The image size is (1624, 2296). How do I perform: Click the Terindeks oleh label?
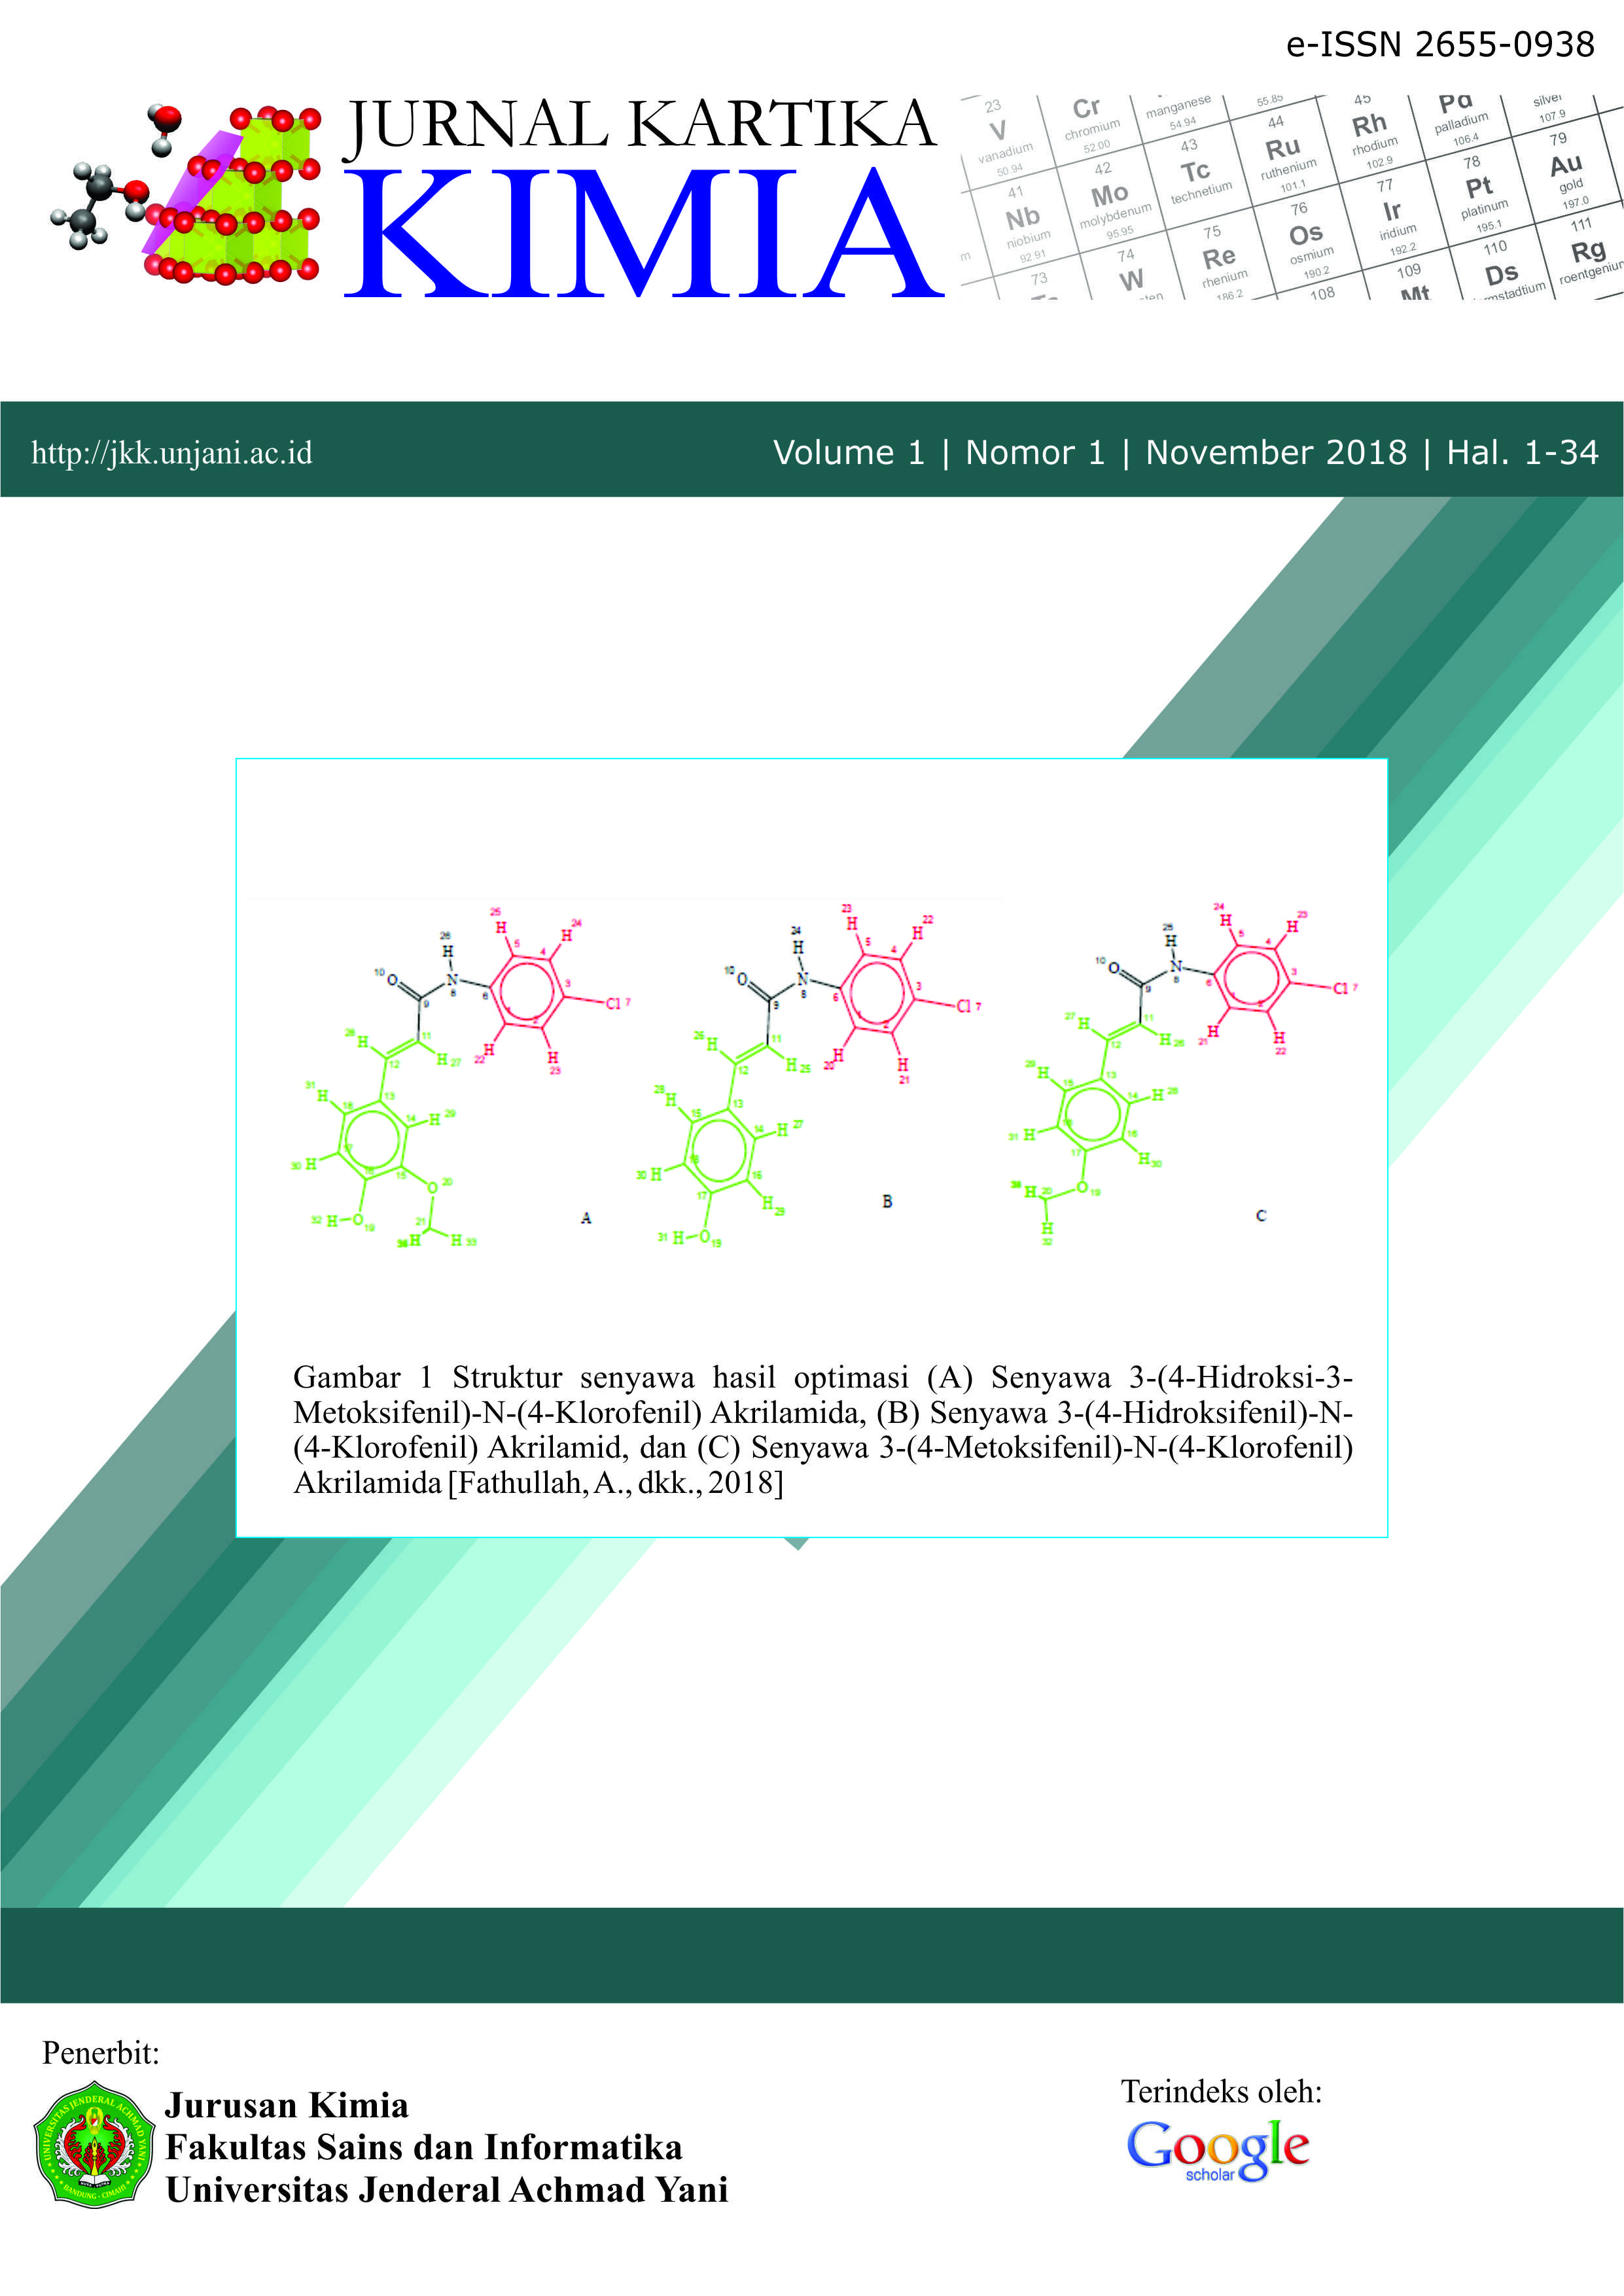(x=1221, y=2091)
